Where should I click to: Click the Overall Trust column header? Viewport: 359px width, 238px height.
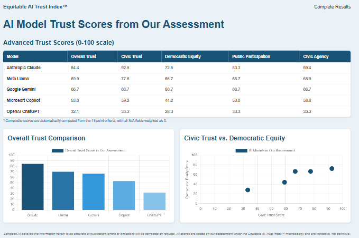coord(84,56)
